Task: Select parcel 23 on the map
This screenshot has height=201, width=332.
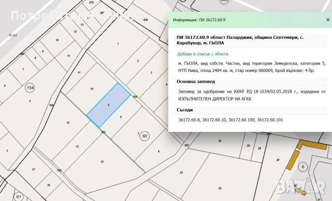Action: click(181, 173)
